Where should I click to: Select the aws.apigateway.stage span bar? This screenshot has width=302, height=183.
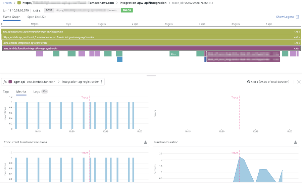(151, 32)
